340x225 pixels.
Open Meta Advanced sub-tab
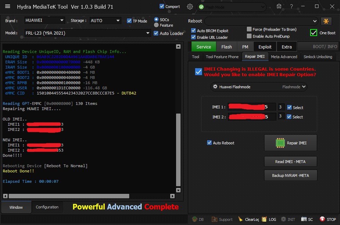coord(284,57)
